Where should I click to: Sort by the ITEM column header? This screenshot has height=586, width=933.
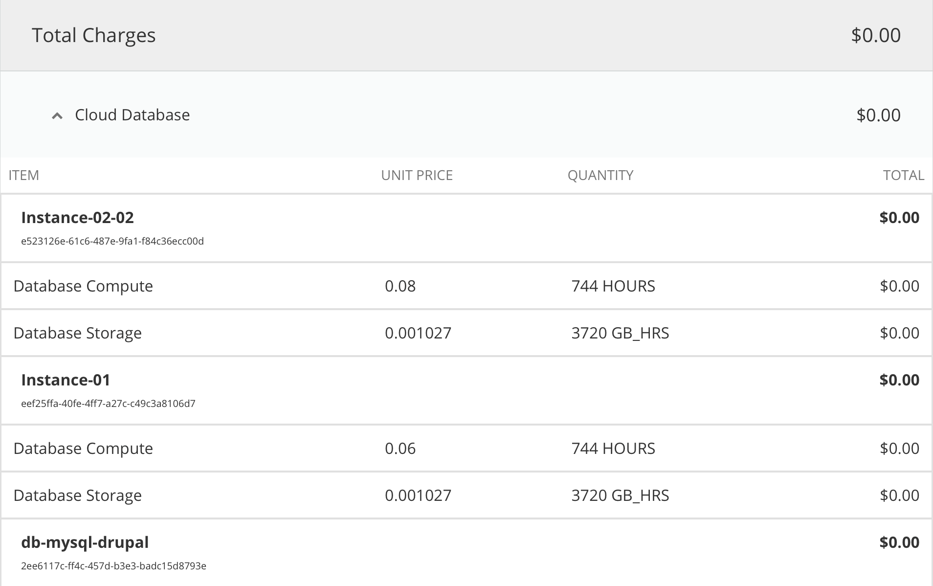pyautogui.click(x=24, y=175)
